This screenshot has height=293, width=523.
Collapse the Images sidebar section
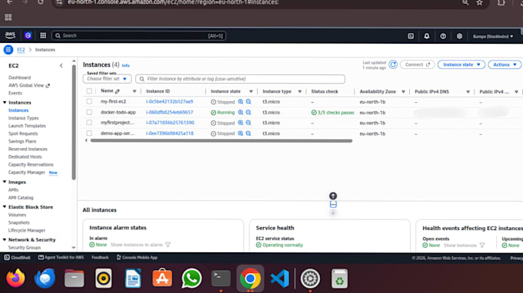pos(5,182)
